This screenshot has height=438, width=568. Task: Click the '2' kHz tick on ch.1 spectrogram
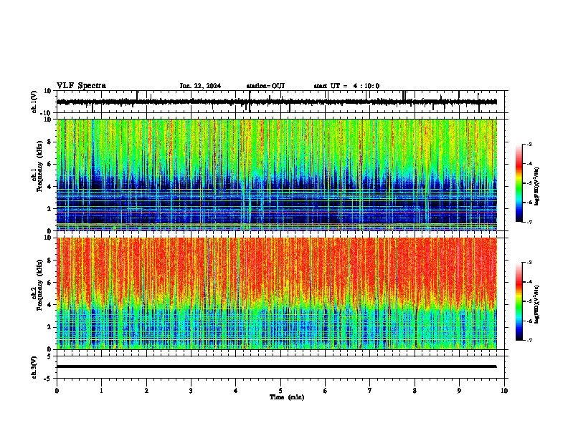click(50, 208)
